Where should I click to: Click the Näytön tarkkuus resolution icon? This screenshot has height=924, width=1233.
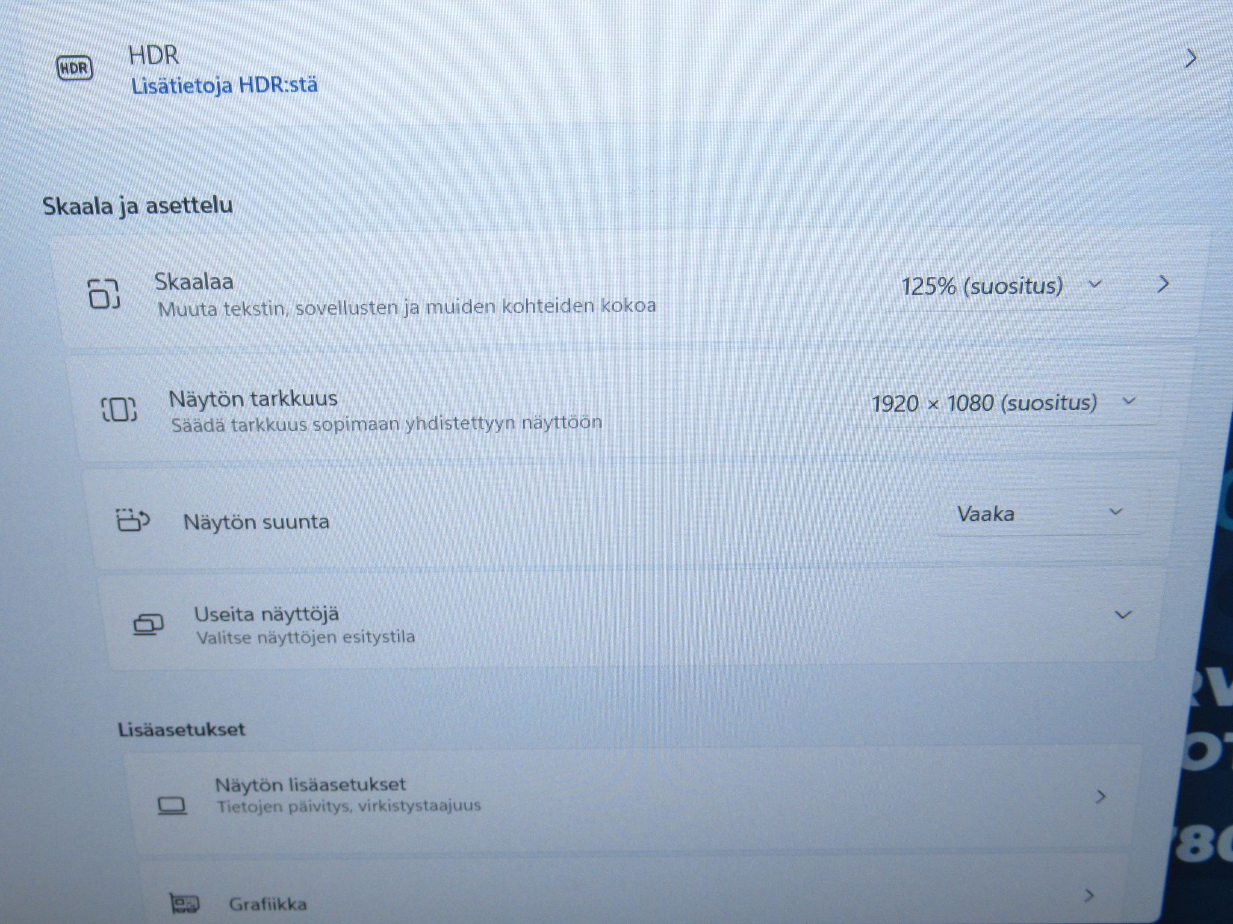(x=118, y=410)
